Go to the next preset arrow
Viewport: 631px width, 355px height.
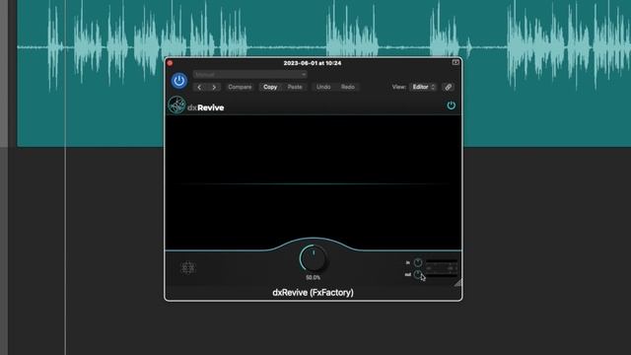click(214, 87)
